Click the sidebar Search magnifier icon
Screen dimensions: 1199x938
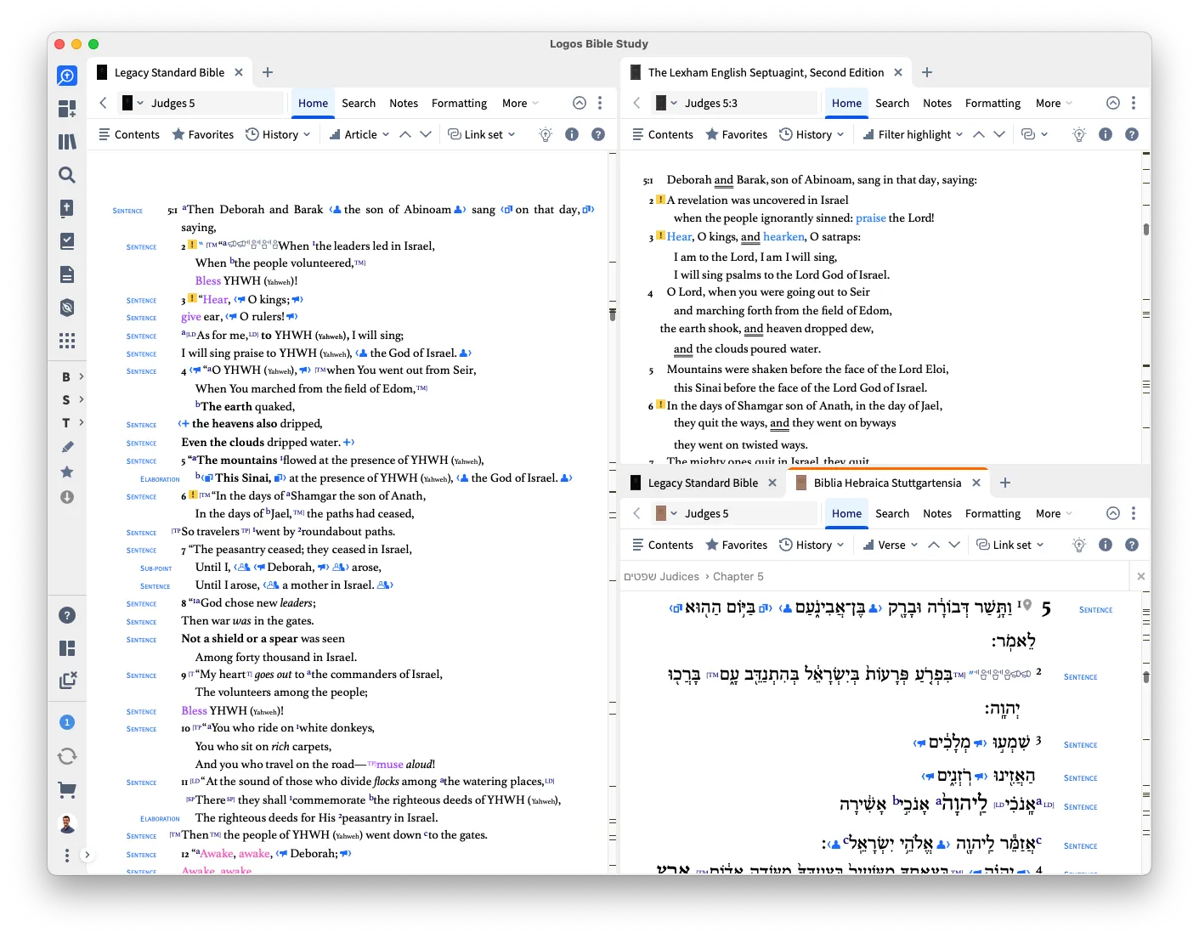tap(67, 175)
